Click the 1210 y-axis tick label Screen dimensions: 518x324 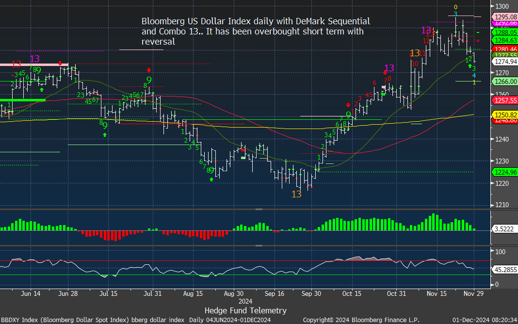click(502, 205)
